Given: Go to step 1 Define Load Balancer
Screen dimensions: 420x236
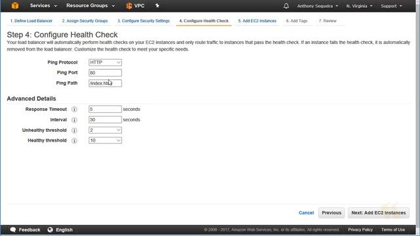Looking at the screenshot, I should click(x=31, y=21).
